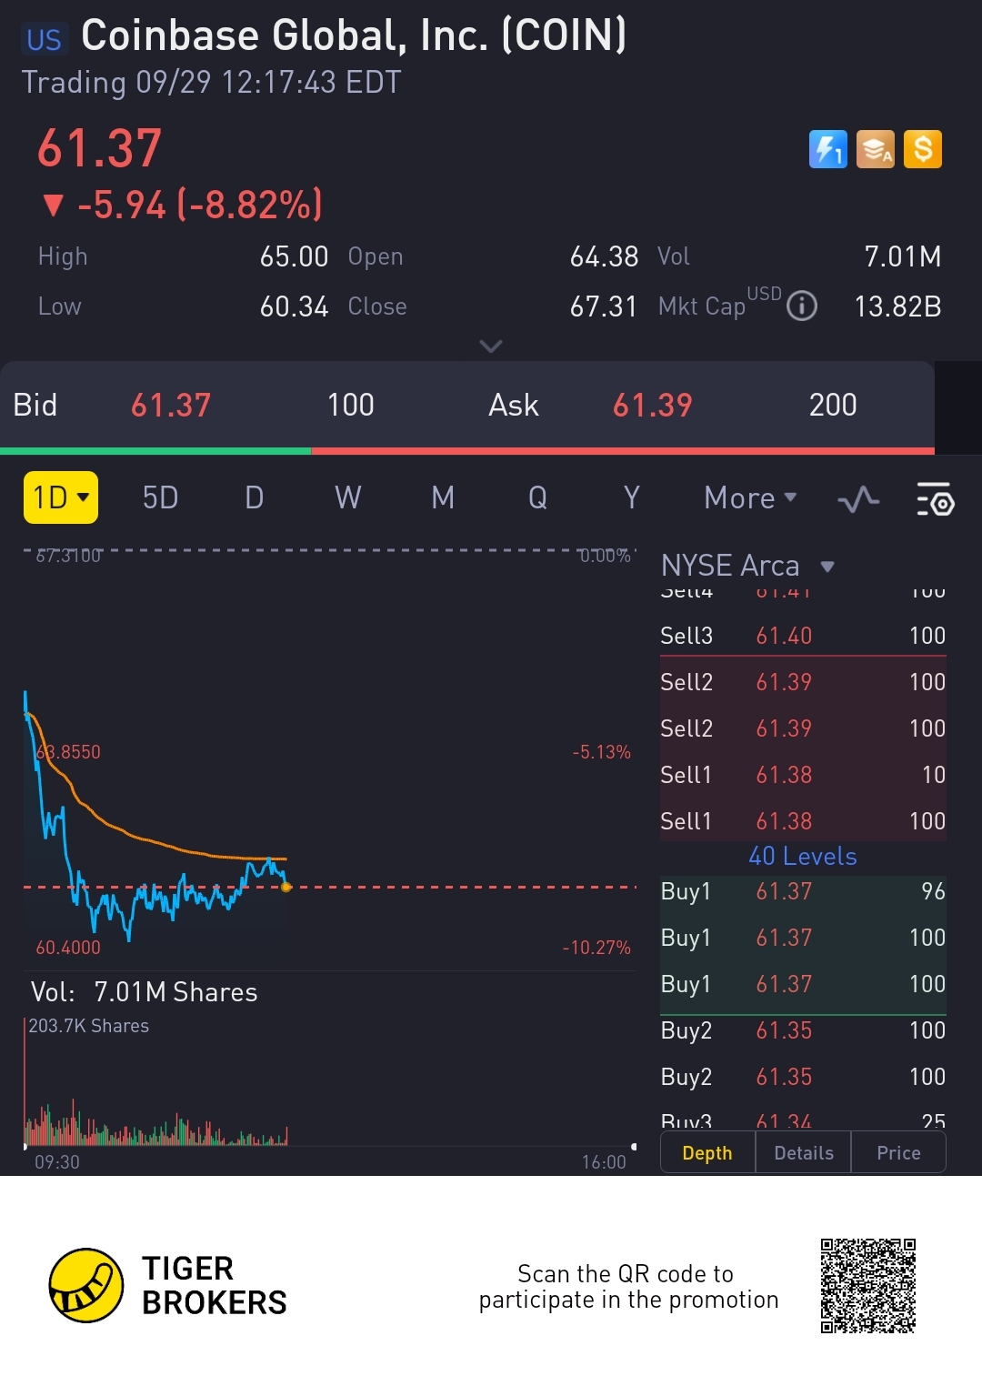The width and height of the screenshot is (982, 1396).
Task: Switch chart to 5D timeframe
Action: 160,498
